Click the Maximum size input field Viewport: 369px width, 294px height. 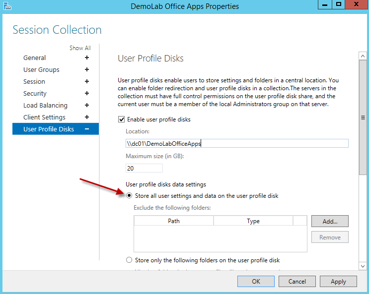click(144, 169)
